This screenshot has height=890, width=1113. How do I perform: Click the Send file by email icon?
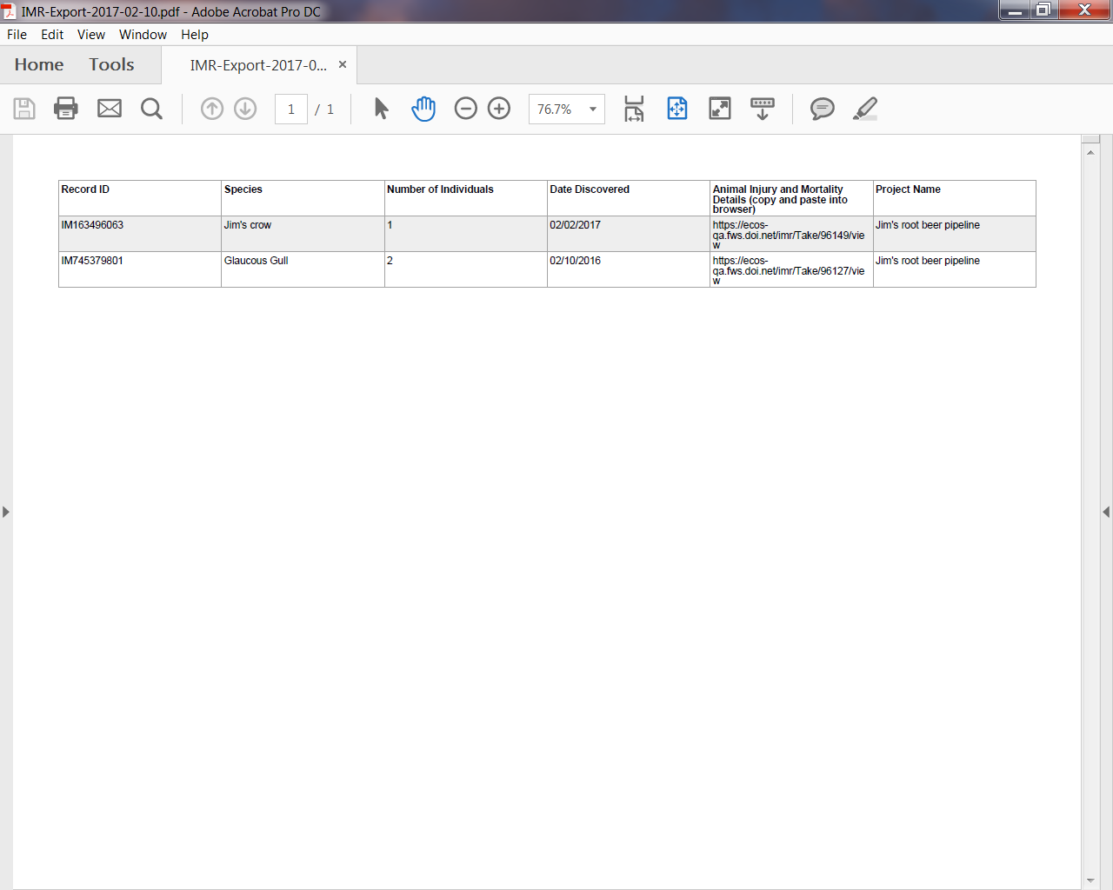pos(110,109)
